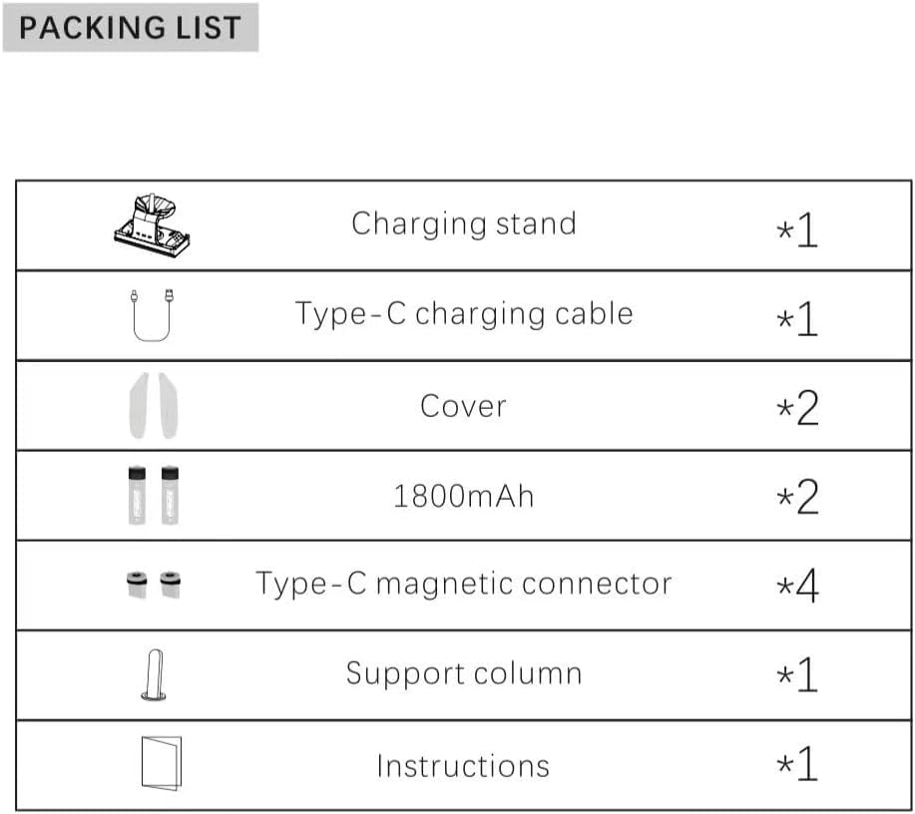Click the "Cover" label
Screen dimensions: 915x814
[x=463, y=406]
